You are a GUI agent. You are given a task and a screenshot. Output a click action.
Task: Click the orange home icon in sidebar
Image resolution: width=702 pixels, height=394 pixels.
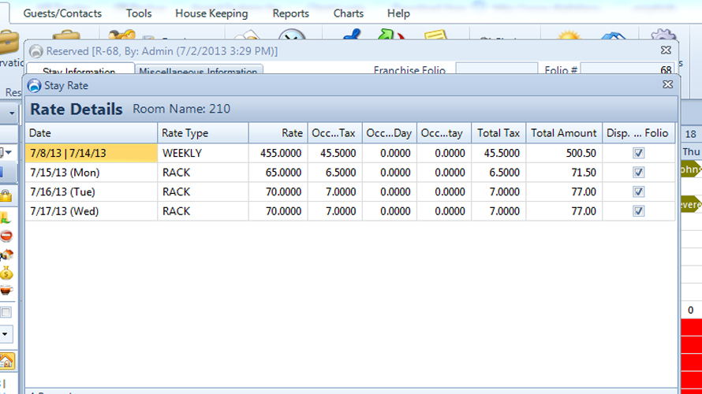[7, 361]
